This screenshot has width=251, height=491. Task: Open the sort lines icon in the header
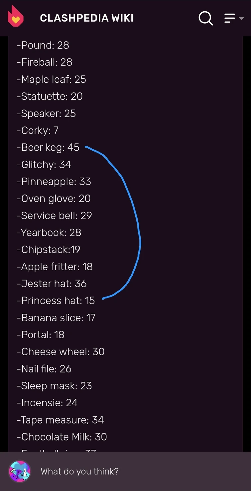pyautogui.click(x=229, y=18)
